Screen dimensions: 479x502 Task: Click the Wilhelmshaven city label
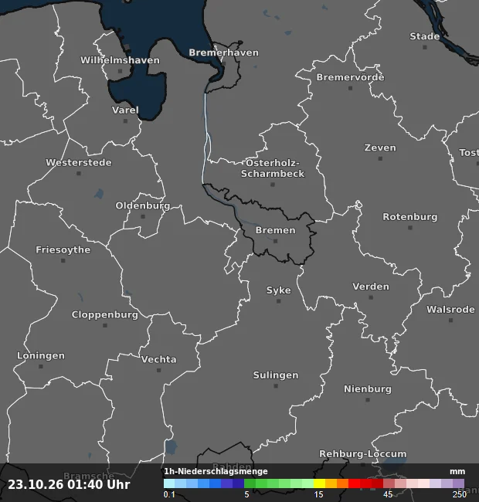tap(120, 60)
